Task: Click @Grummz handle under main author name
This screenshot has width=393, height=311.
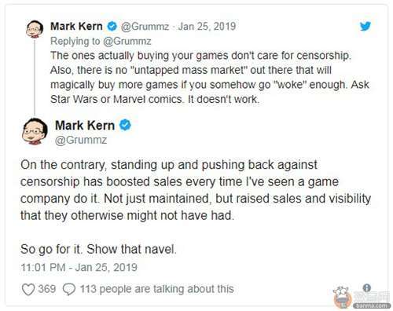Action: pos(81,140)
